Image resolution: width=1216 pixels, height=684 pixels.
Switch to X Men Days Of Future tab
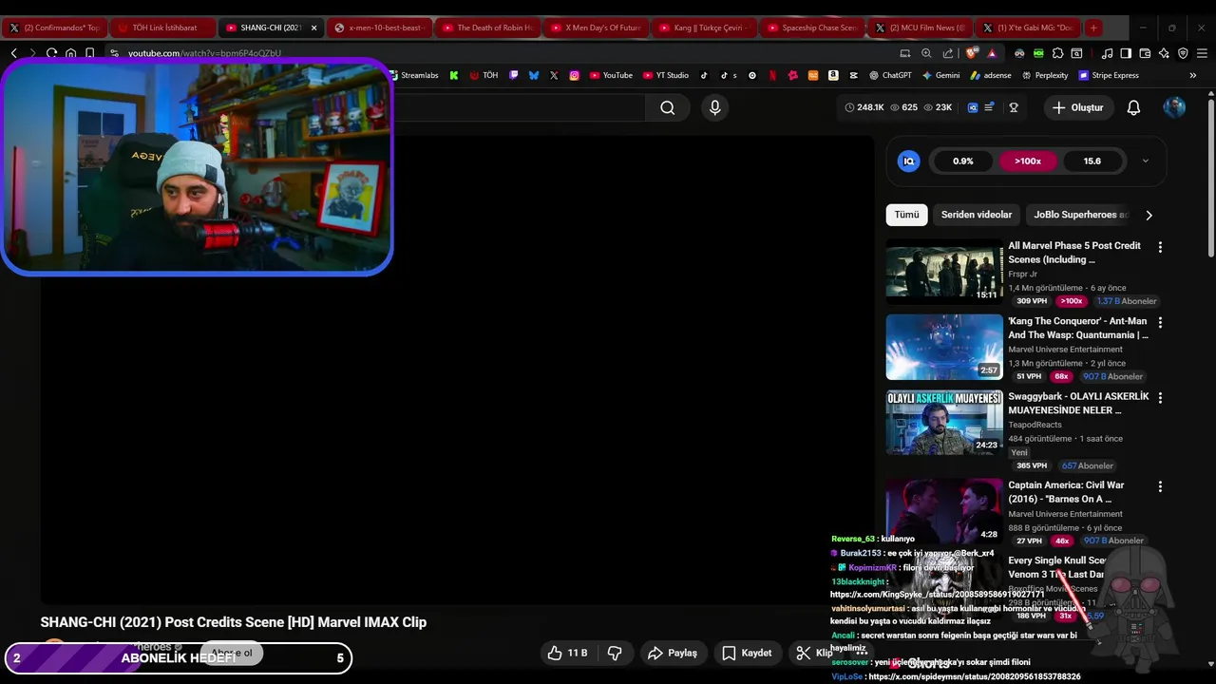(x=596, y=28)
